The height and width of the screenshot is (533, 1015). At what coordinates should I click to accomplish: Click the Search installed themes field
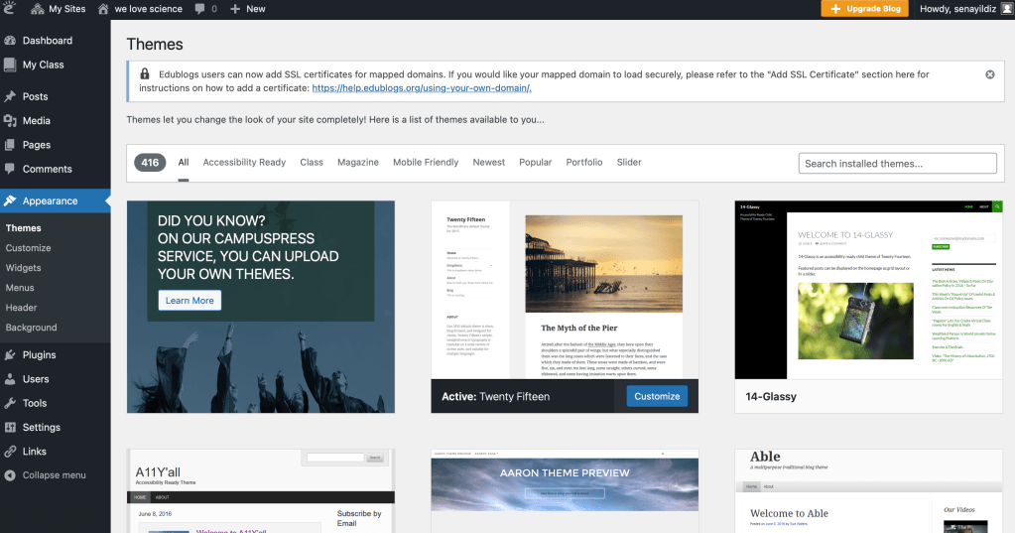[897, 164]
